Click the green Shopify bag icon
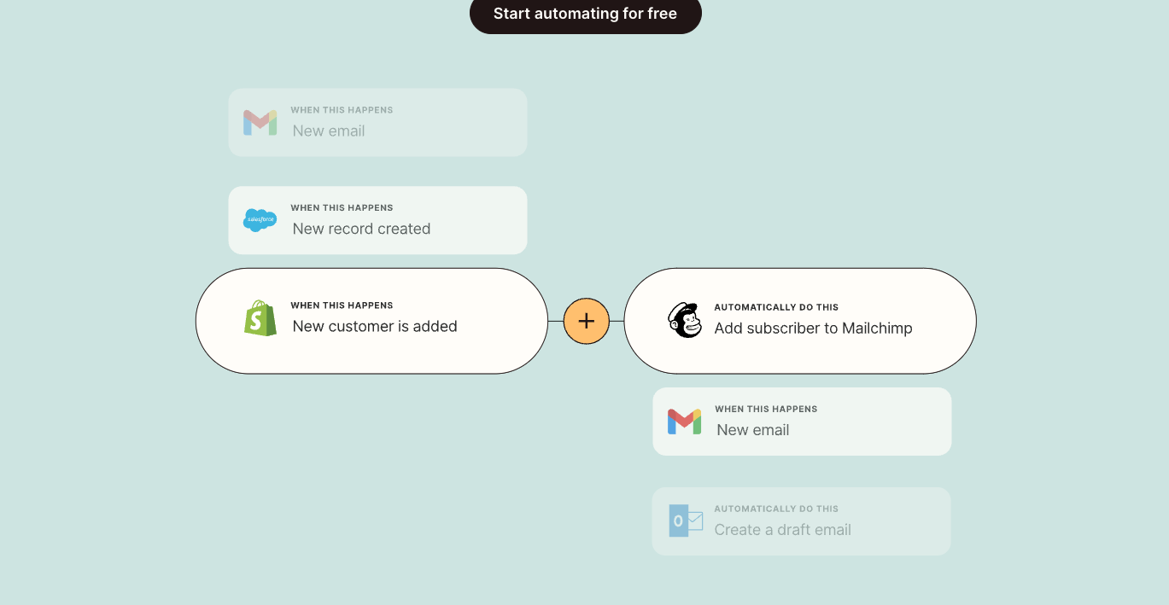The image size is (1169, 605). click(260, 318)
